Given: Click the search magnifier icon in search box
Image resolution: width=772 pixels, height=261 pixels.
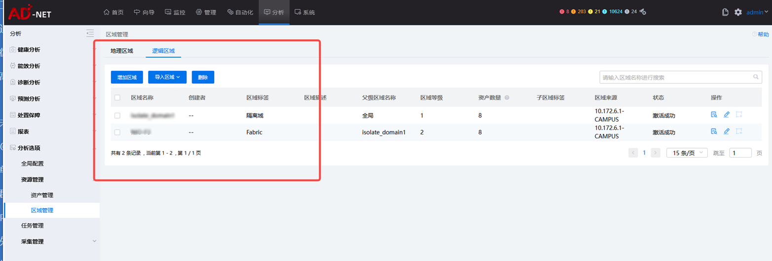Looking at the screenshot, I should (x=755, y=77).
